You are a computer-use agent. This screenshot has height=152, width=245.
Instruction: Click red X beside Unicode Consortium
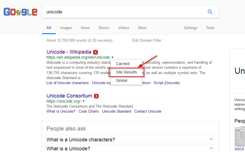tap(96, 96)
